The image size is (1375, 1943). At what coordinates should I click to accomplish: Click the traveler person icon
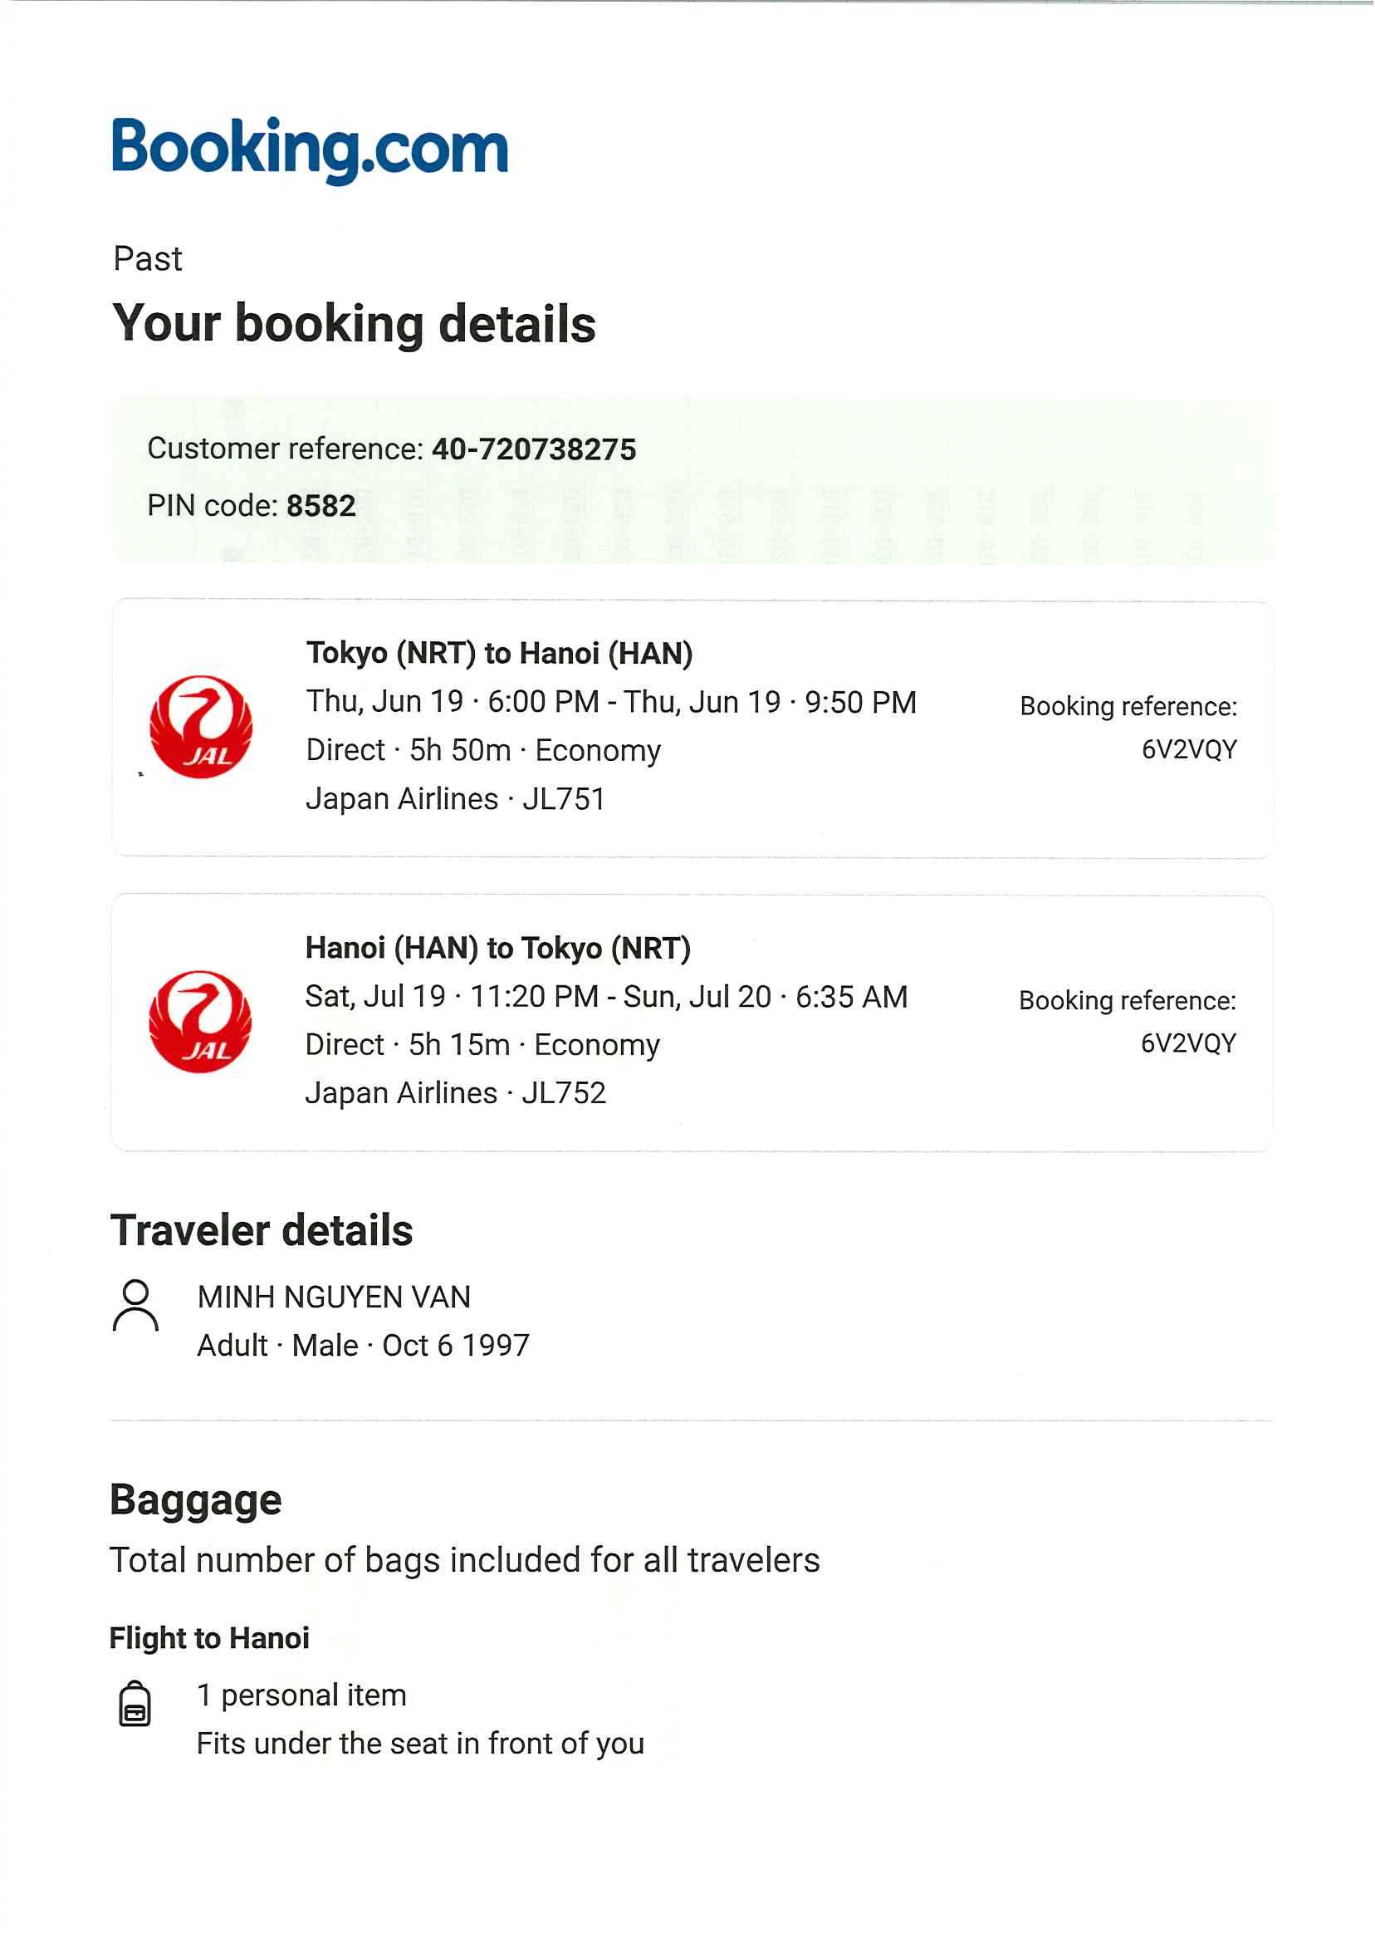(x=135, y=1306)
